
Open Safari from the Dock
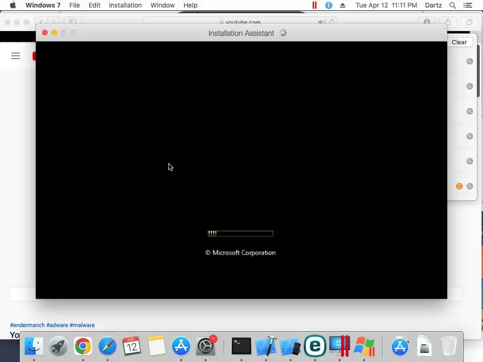[108, 346]
